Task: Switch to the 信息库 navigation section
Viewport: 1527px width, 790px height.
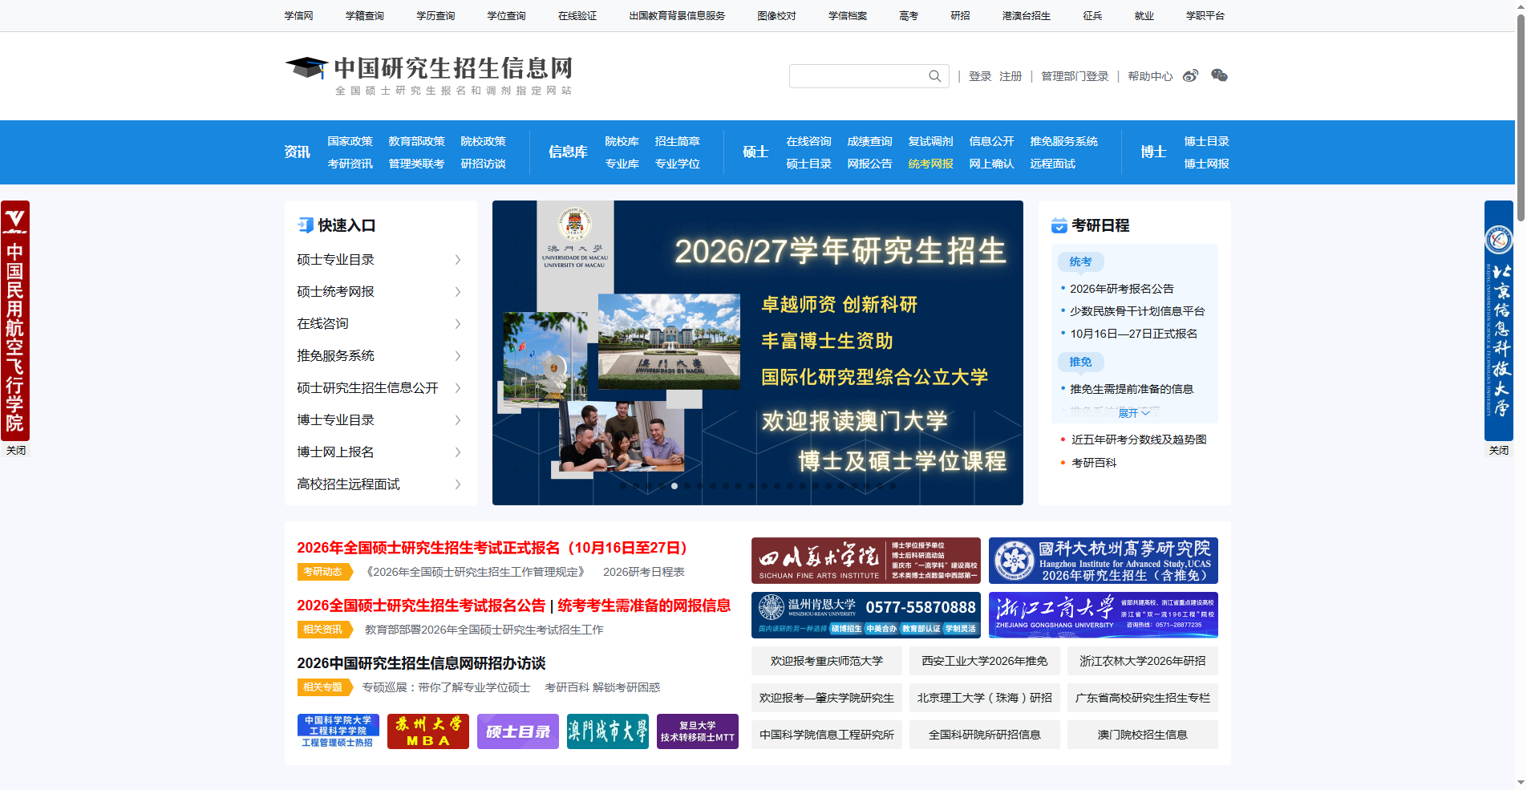Action: click(x=567, y=152)
